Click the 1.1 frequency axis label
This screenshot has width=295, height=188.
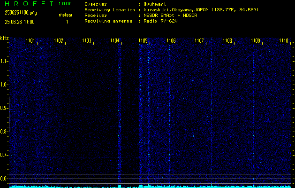pos(3,61)
